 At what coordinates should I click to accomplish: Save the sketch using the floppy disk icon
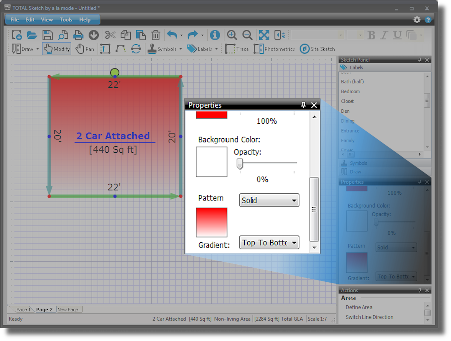(47, 35)
